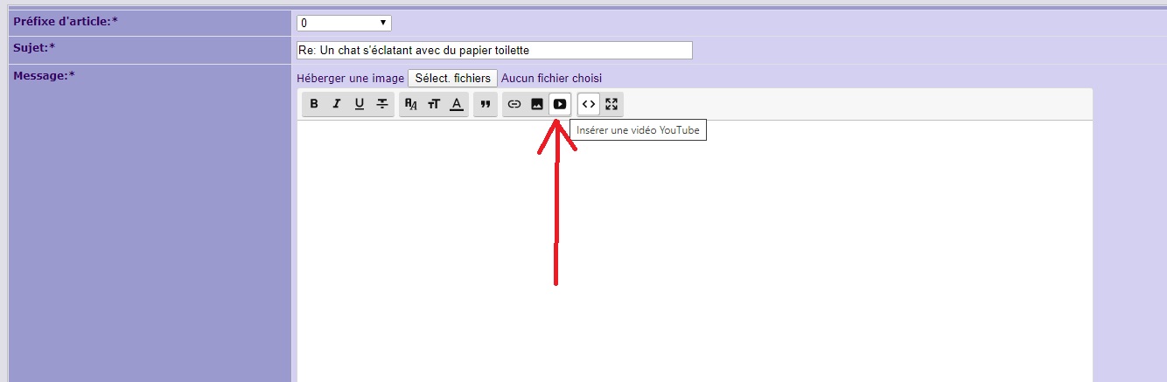Click the 'Héberger une image' label
Image resolution: width=1167 pixels, height=382 pixels.
click(x=350, y=79)
